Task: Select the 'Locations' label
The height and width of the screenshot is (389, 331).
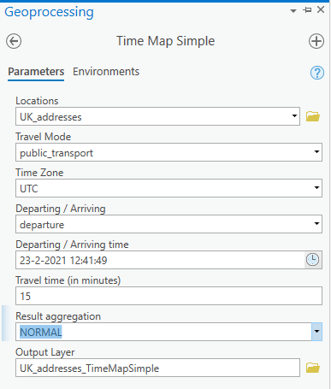Action: (x=37, y=101)
